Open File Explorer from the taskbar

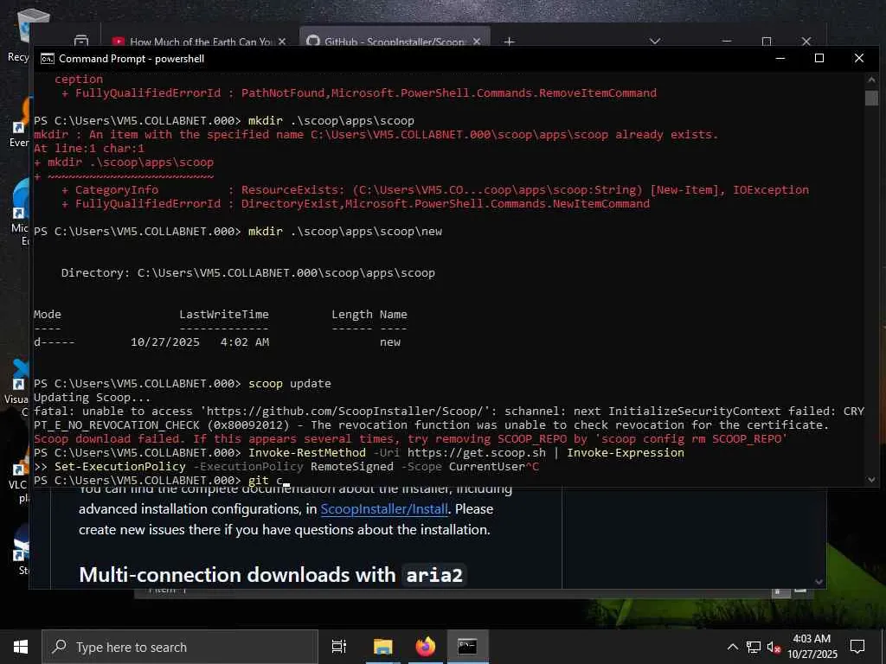[x=382, y=647]
